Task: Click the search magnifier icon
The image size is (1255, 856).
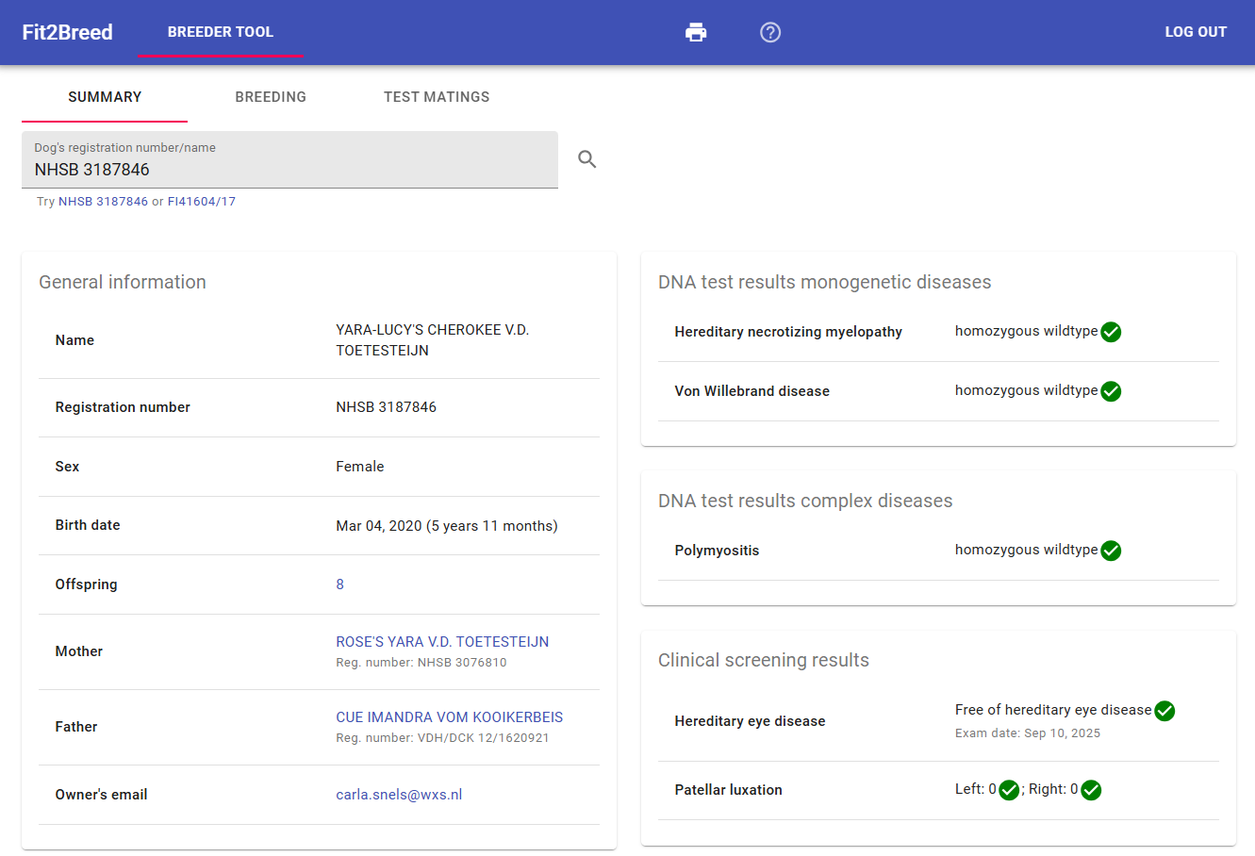Action: click(587, 159)
